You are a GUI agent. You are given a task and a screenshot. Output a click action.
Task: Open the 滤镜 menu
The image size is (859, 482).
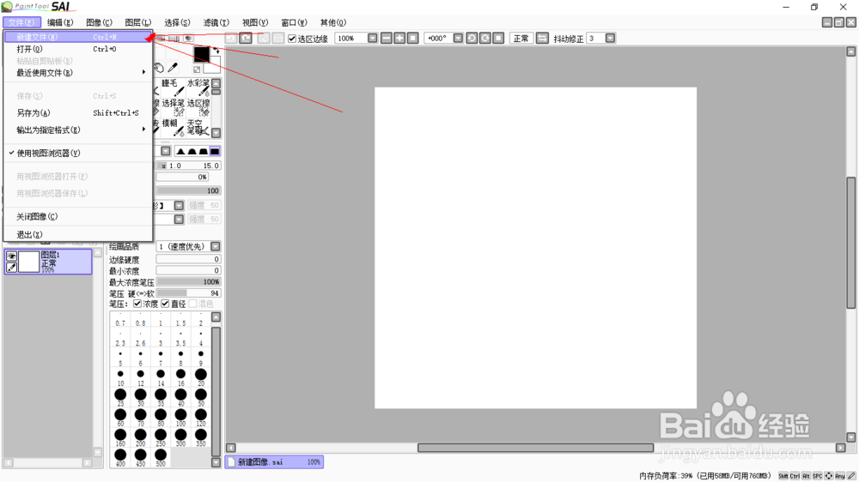216,22
